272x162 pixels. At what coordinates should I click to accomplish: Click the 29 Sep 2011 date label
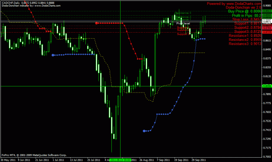(198, 160)
